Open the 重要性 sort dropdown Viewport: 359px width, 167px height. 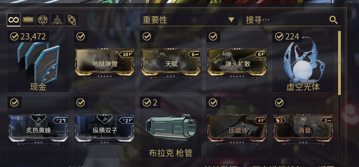pos(189,20)
